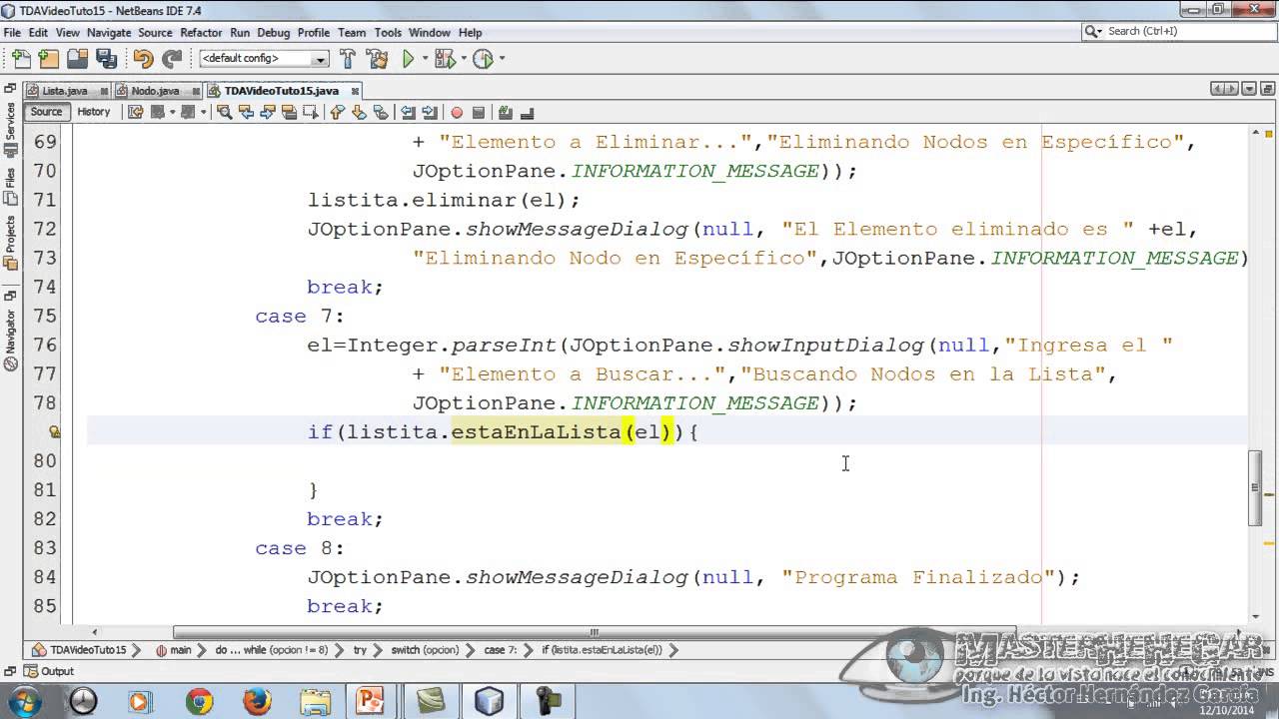Click the New File icon

tap(21, 59)
